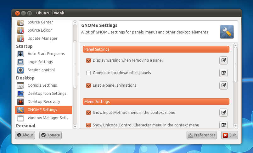Disable 'Enable panel animations' checkbox
Viewport: 253px width, 153px height.
pyautogui.click(x=88, y=85)
